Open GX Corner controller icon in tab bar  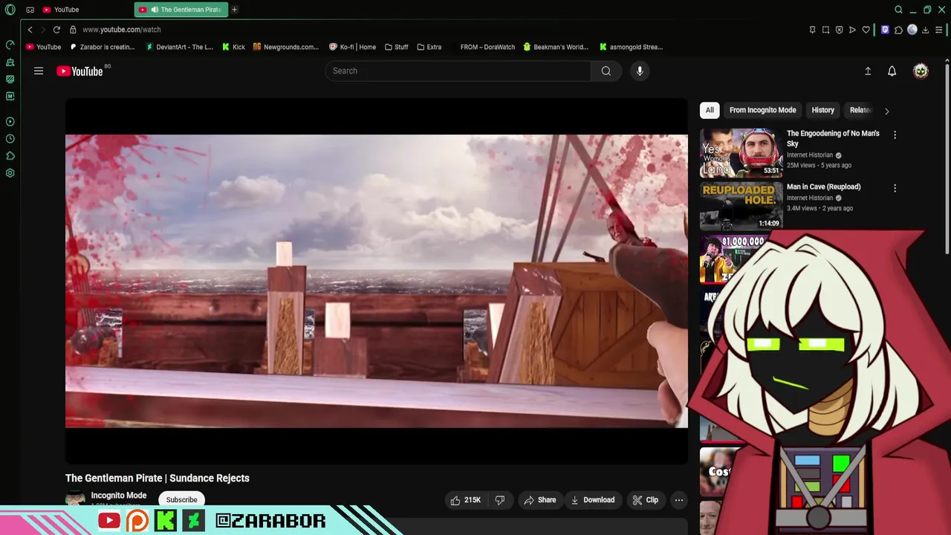tap(30, 10)
